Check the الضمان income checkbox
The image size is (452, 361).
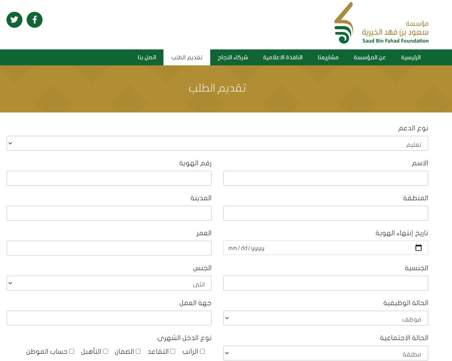(x=138, y=351)
